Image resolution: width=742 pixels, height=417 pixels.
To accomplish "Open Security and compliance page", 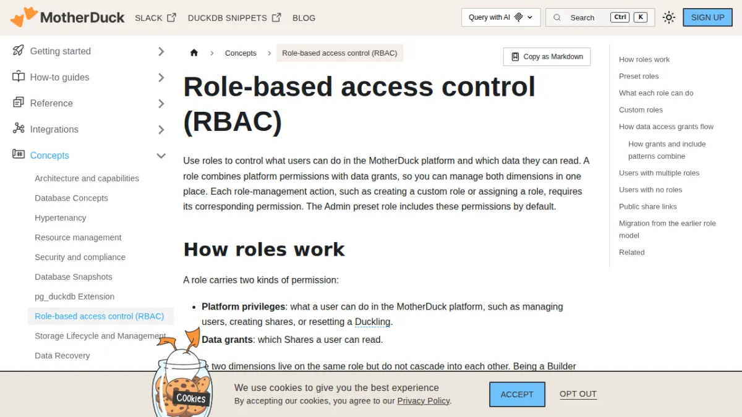I will (x=80, y=257).
